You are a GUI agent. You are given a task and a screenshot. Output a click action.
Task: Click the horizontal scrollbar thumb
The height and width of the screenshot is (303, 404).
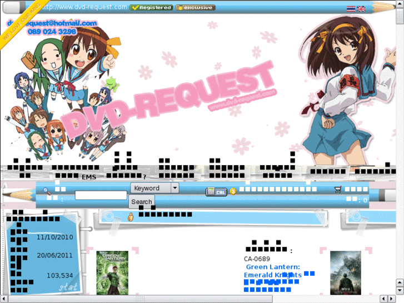click(x=141, y=299)
